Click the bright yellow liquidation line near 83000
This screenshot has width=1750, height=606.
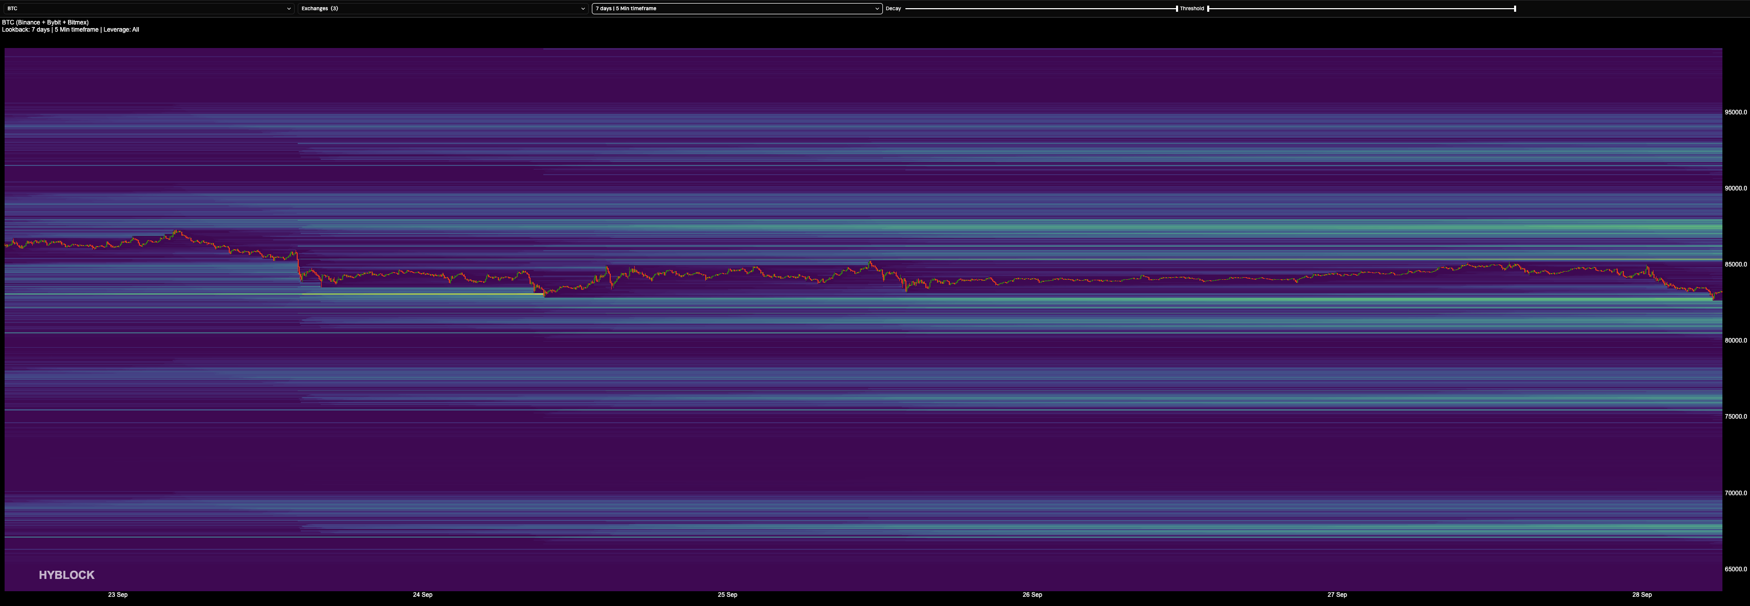tap(422, 294)
